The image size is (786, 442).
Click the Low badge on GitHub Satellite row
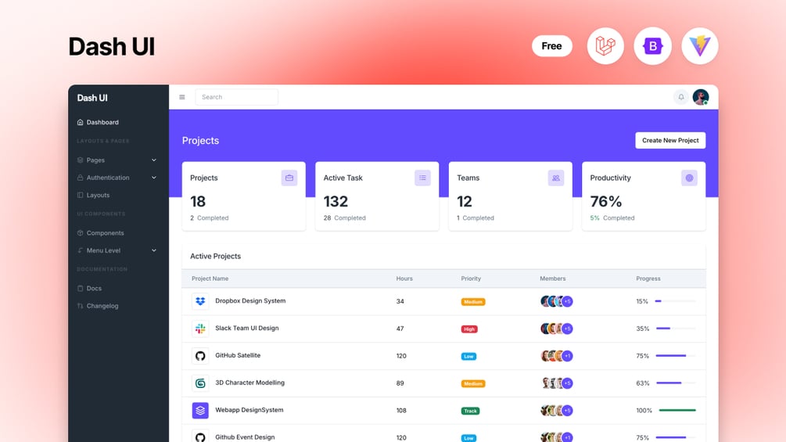click(x=468, y=356)
